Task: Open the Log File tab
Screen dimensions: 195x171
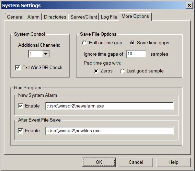Action: click(x=109, y=17)
